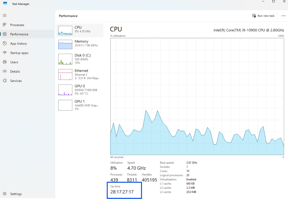Open the three-dot more options menu

[x=283, y=16]
